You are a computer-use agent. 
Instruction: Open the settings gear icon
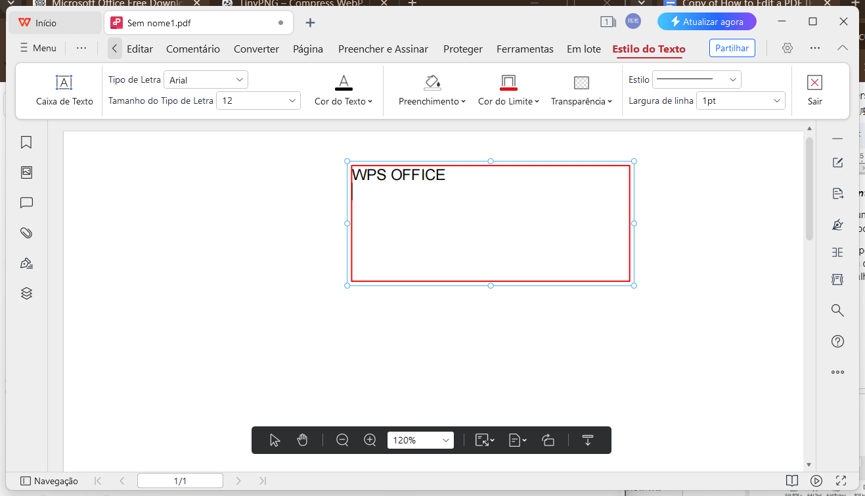click(x=787, y=48)
